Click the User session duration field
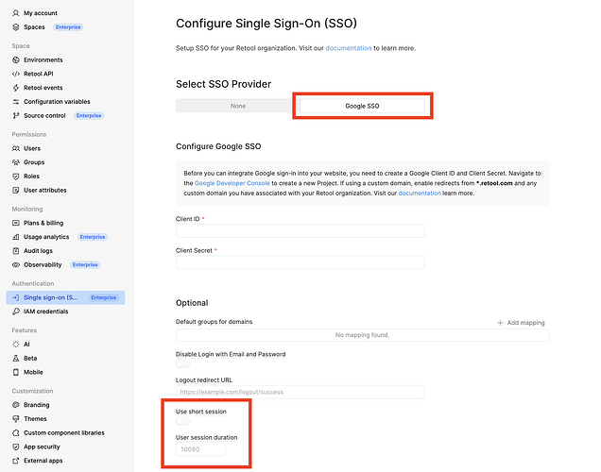The height and width of the screenshot is (472, 601). 200,449
